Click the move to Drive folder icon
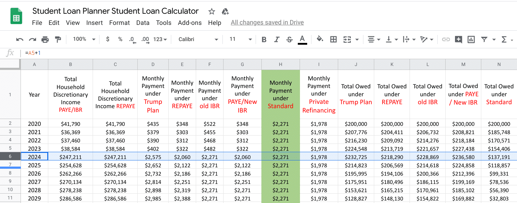517x203 pixels. tap(225, 12)
